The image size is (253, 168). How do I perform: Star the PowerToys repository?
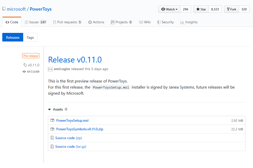coord(201,9)
